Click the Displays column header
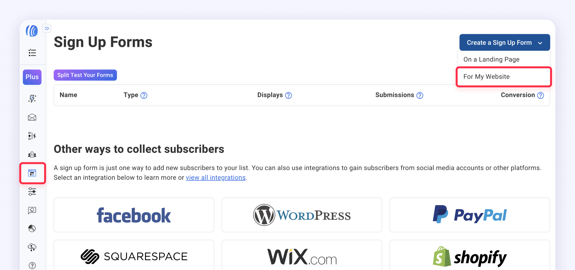This screenshot has width=575, height=270. (270, 95)
